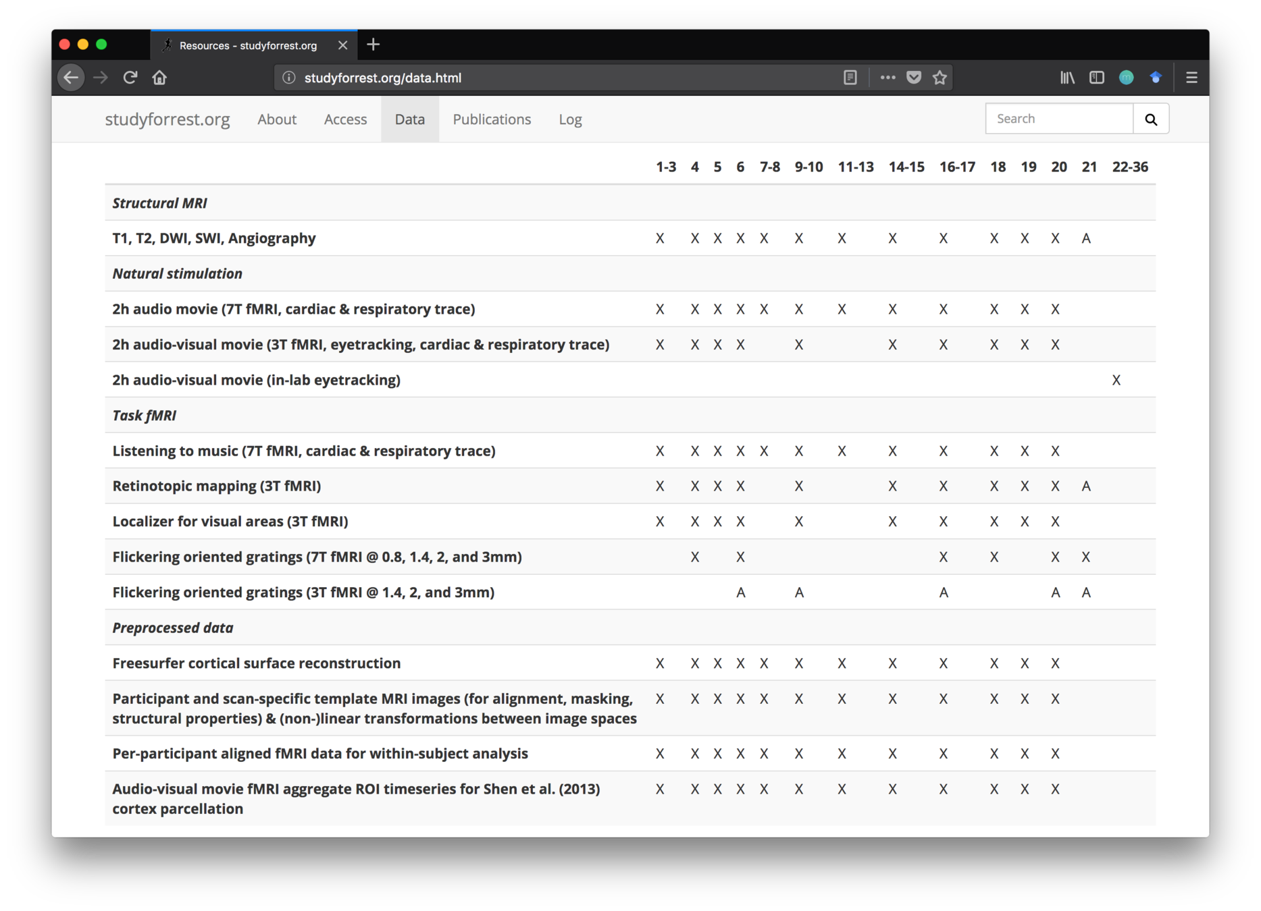Click 'Flickering oriented gratings (3T fMRI' label
The height and width of the screenshot is (911, 1261).
303,592
